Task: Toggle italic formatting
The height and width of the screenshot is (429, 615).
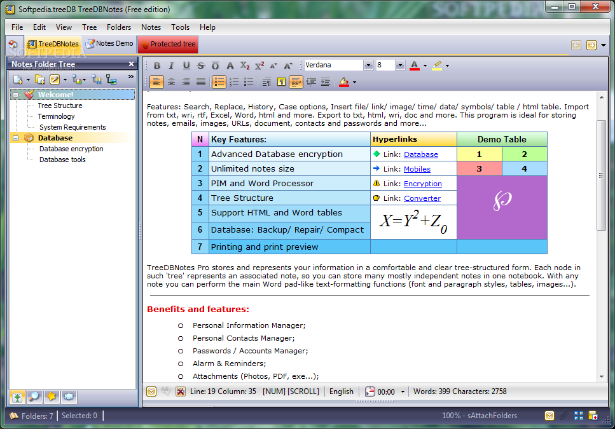Action: pyautogui.click(x=171, y=65)
